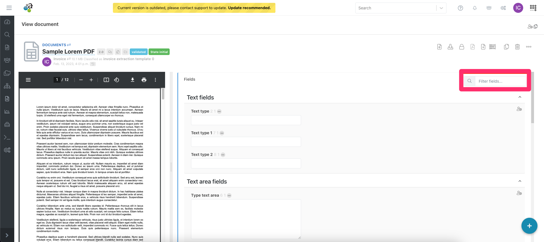
Task: Open more actions three-dot document menu
Action: click(x=529, y=47)
